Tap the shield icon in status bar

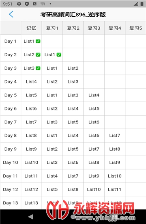coord(27,4)
